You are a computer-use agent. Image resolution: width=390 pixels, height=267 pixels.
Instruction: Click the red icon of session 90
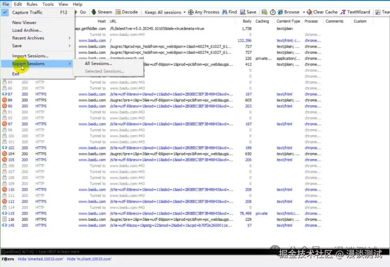4,106
